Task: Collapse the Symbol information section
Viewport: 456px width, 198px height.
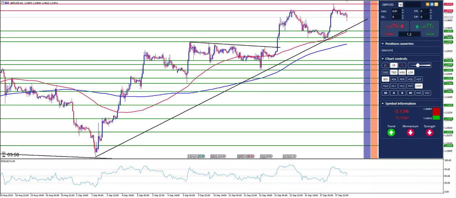Action: pyautogui.click(x=383, y=103)
